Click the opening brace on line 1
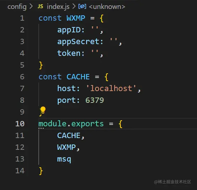 pyautogui.click(x=102, y=19)
